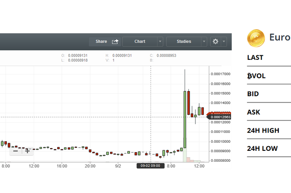Click the Share button
291x193 pixels.
(x=105, y=41)
